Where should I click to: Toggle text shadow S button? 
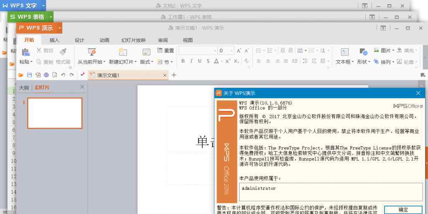pos(208,61)
